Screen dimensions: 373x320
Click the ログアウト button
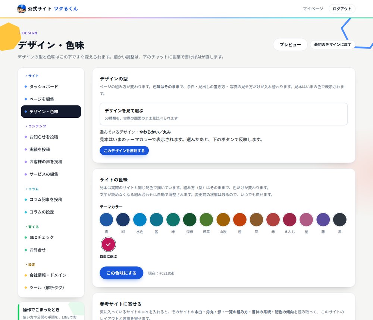pos(342,9)
